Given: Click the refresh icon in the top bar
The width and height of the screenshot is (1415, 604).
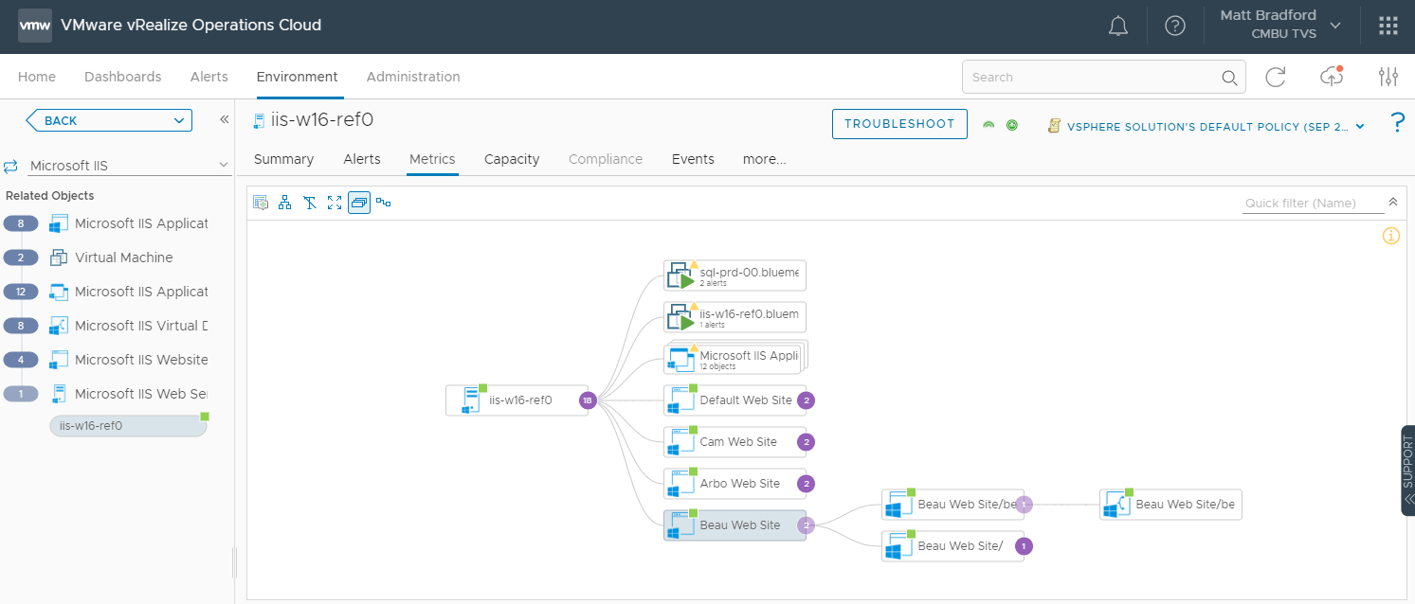Looking at the screenshot, I should (1275, 77).
